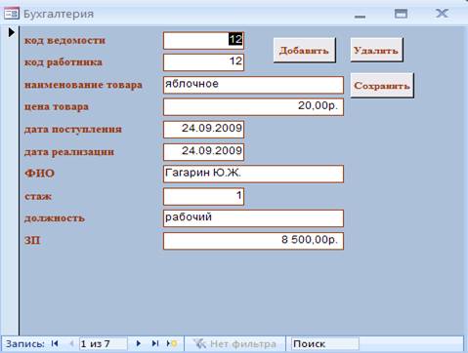This screenshot has height=353, width=468.
Task: Select the цена товара field
Action: coord(253,107)
